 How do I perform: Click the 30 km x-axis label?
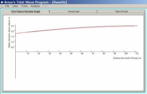click(x=50, y=53)
